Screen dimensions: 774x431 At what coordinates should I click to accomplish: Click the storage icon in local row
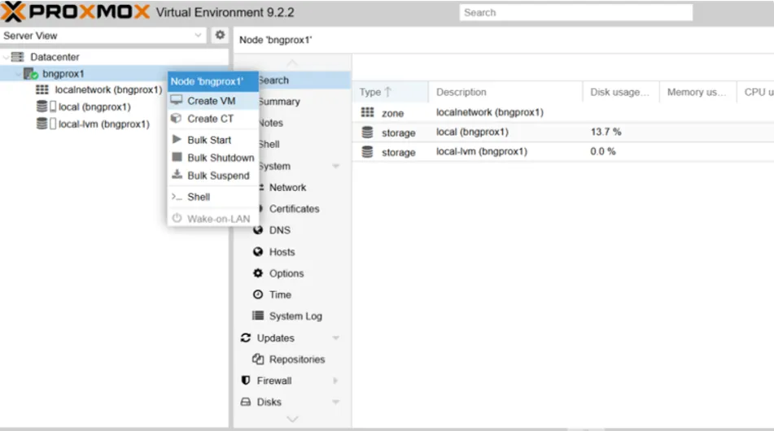coord(367,133)
